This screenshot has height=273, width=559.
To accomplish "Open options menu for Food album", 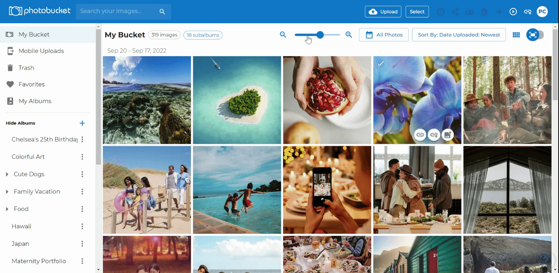I will [82, 209].
